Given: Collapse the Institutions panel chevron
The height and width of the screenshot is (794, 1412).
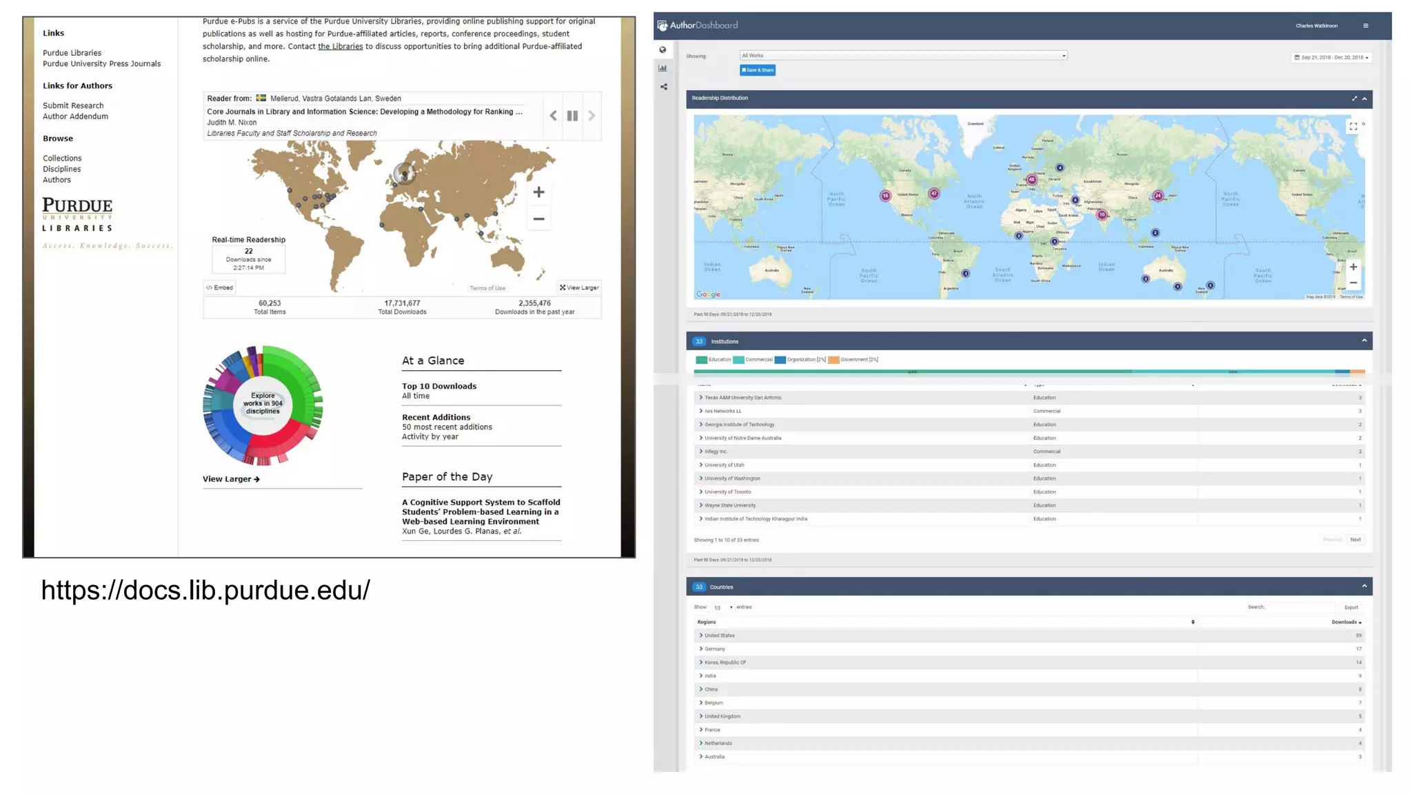Looking at the screenshot, I should (x=1364, y=340).
